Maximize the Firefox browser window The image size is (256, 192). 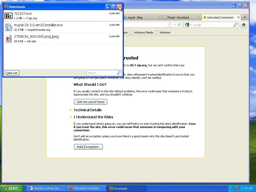tap(240, 5)
